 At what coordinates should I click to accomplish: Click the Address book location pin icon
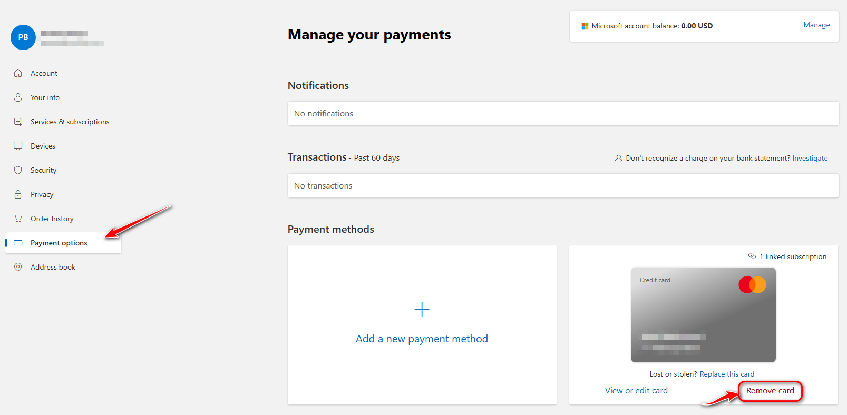(18, 267)
